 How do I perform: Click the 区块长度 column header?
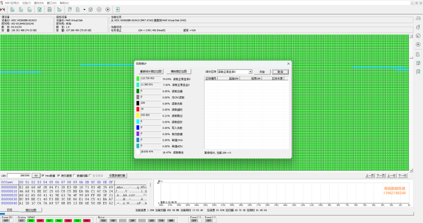(x=273, y=78)
